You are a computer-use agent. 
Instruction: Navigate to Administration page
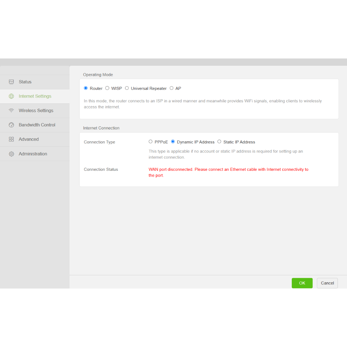point(33,154)
